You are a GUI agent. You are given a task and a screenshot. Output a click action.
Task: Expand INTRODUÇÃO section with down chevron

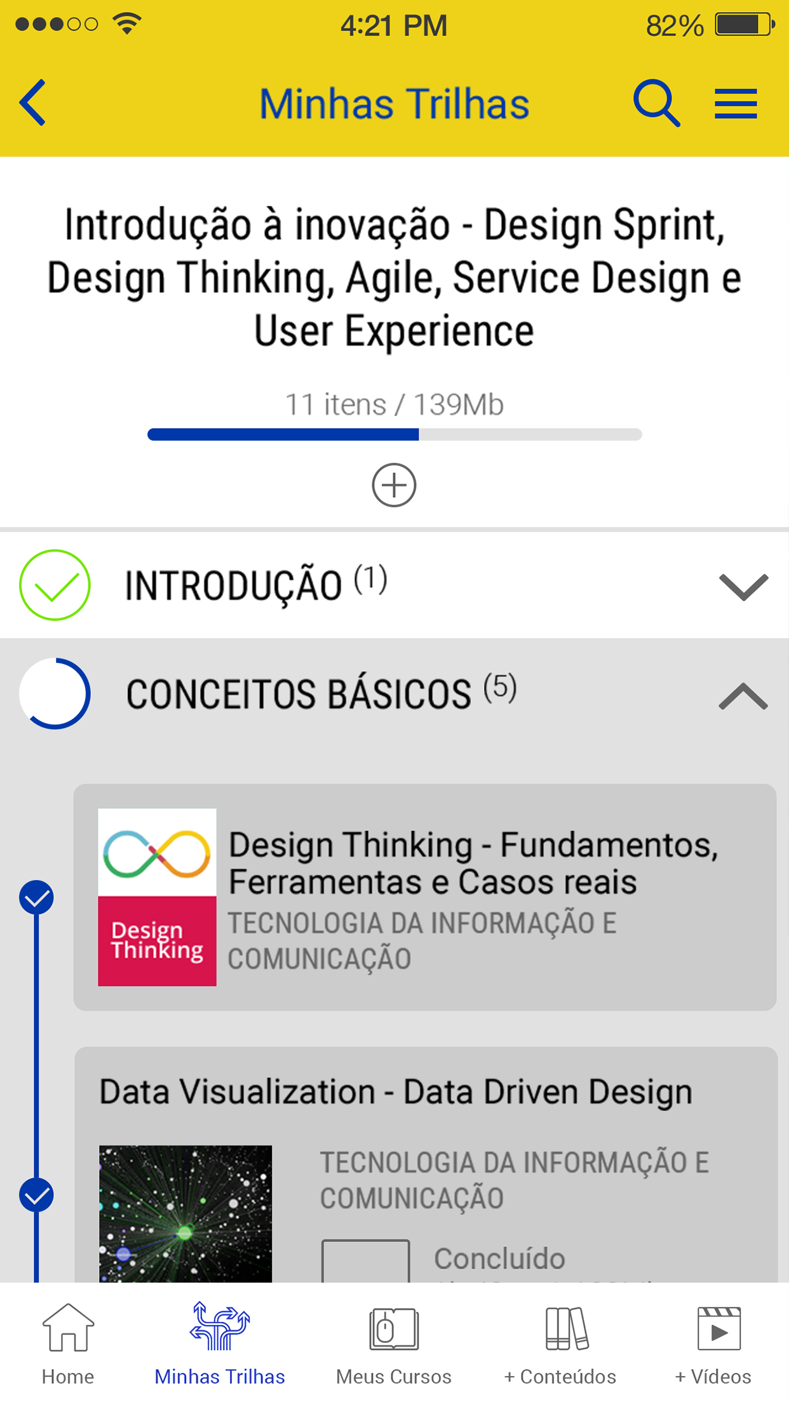743,587
